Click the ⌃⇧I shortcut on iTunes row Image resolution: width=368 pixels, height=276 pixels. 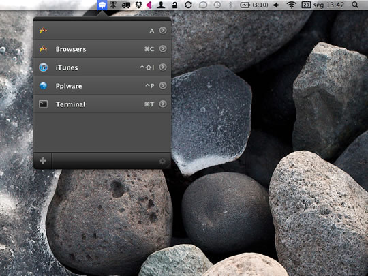[x=147, y=67]
